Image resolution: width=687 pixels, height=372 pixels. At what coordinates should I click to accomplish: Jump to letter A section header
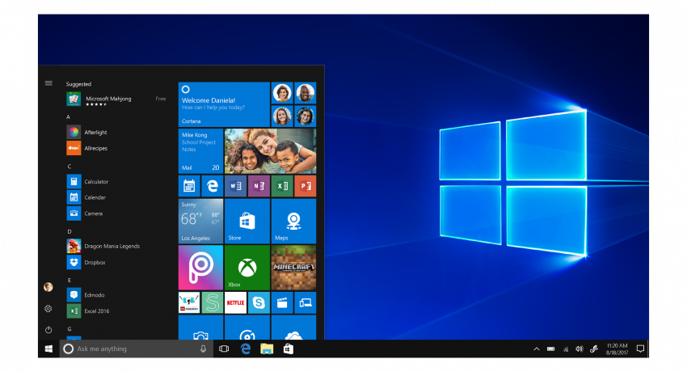69,117
